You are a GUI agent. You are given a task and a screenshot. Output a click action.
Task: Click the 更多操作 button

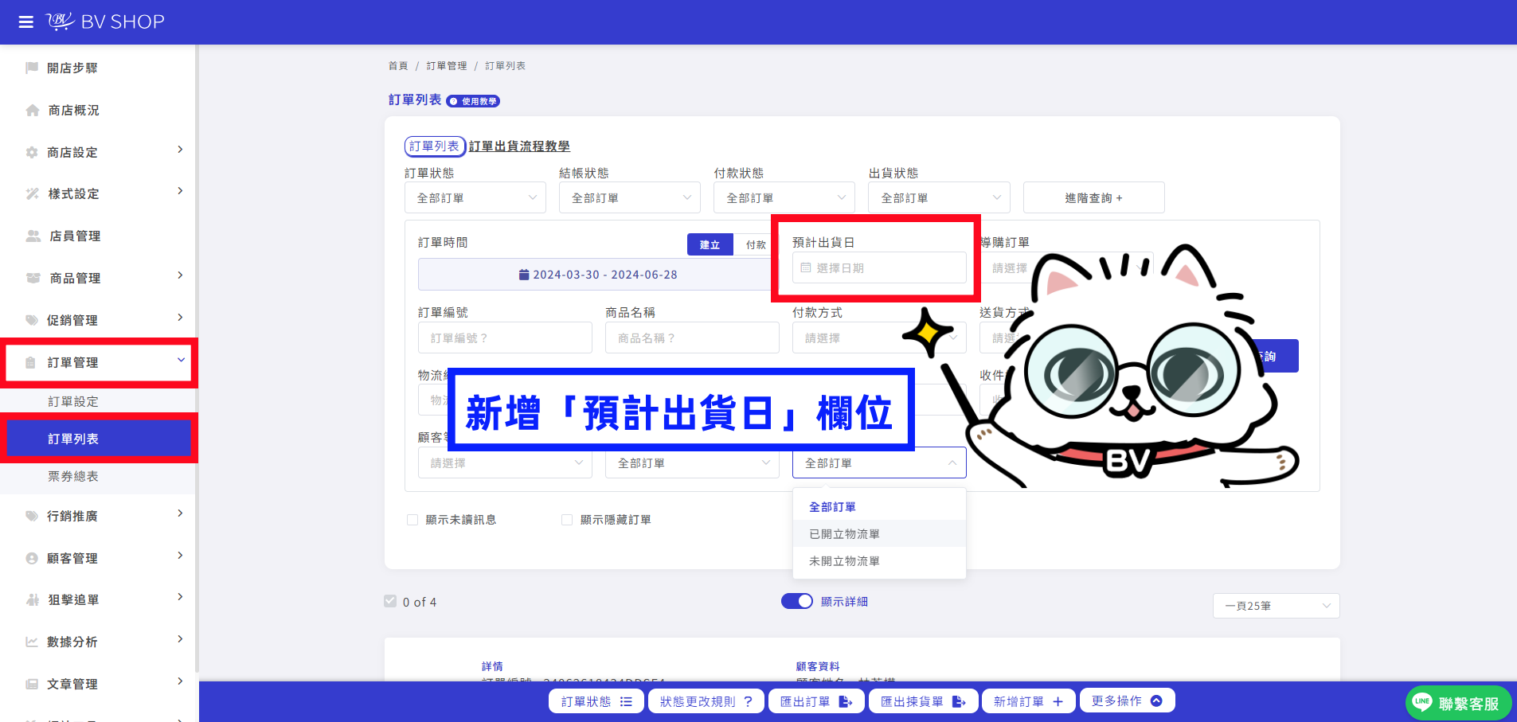click(1127, 701)
